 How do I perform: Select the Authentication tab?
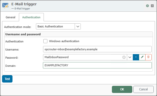31,17
